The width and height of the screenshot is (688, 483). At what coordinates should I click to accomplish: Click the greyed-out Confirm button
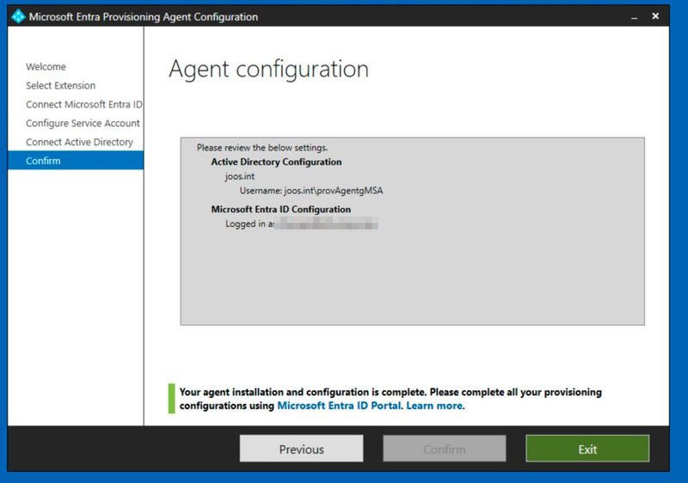[444, 449]
